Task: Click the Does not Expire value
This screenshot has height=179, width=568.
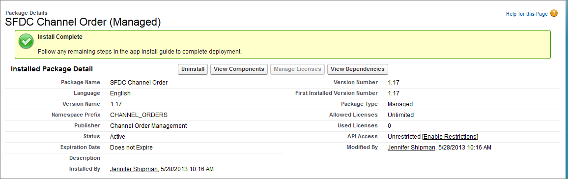Action: 132,148
